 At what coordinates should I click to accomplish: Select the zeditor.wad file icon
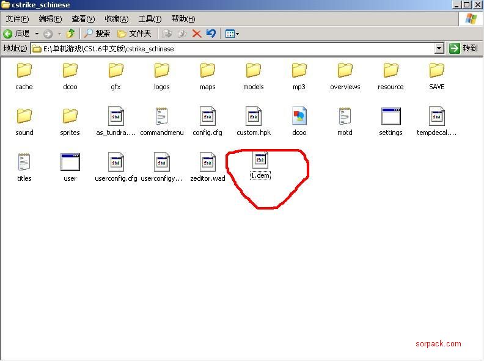(208, 164)
